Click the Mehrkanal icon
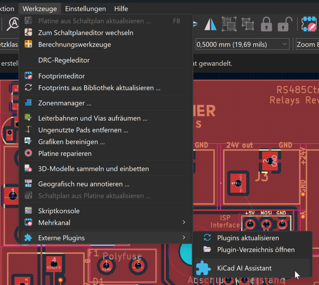Viewport: 319px width, 285px height. pyautogui.click(x=28, y=222)
